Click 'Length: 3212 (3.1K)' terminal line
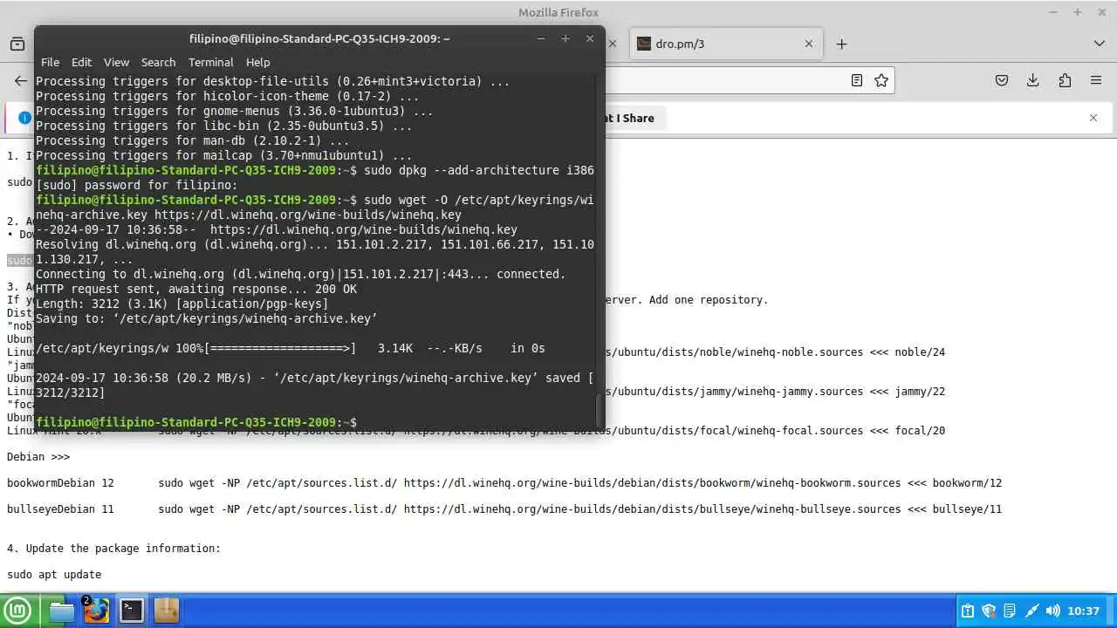This screenshot has height=628, width=1117. tap(182, 304)
